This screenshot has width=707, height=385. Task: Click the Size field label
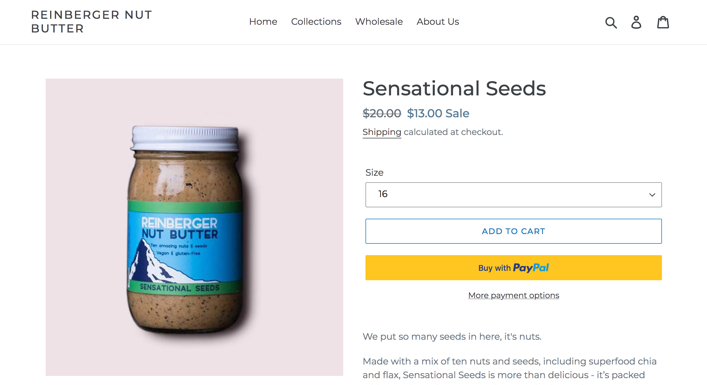(x=374, y=173)
